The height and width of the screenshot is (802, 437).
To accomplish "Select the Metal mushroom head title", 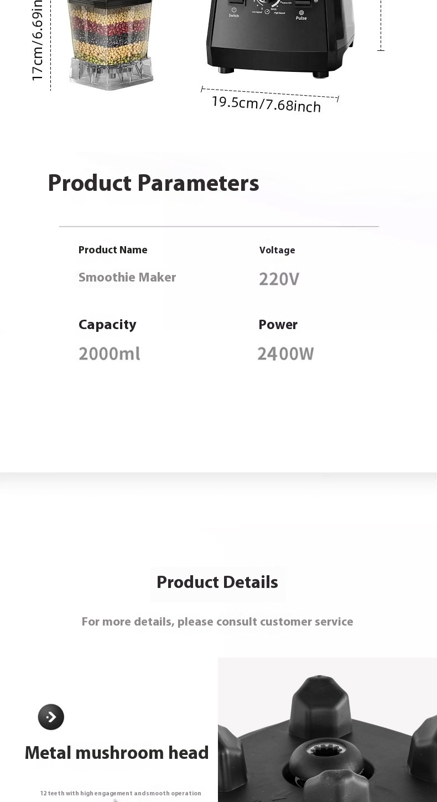I will click(x=117, y=753).
